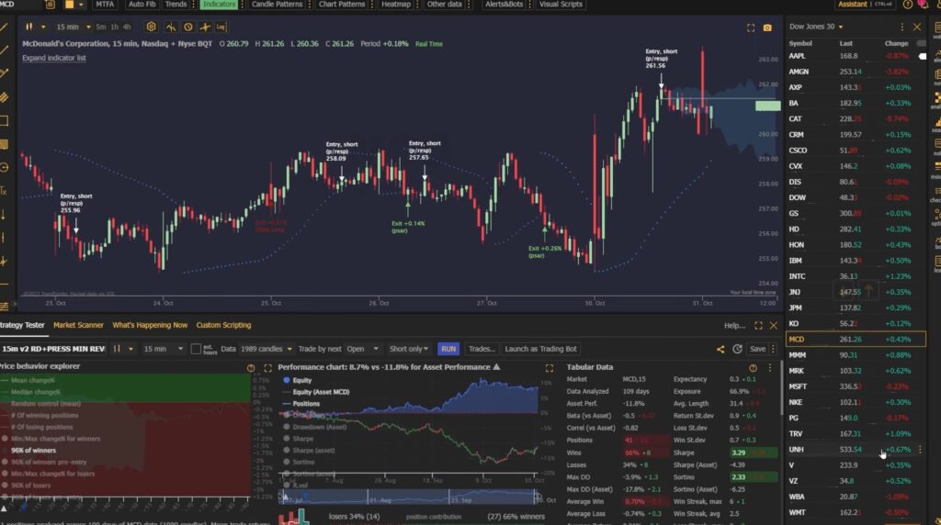Screen dimensions: 941x525
Task: Open the 1989 candles data dropdown
Action: (x=266, y=349)
